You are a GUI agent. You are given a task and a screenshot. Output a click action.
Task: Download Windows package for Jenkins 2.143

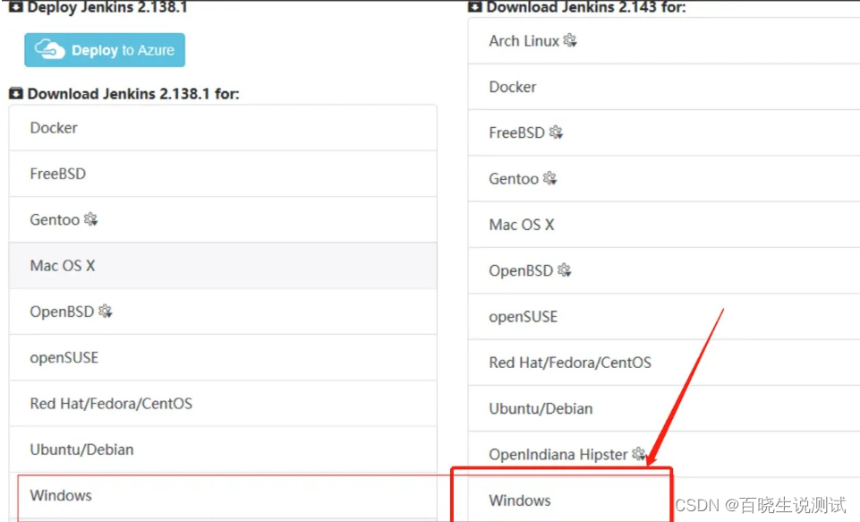[x=664, y=500]
